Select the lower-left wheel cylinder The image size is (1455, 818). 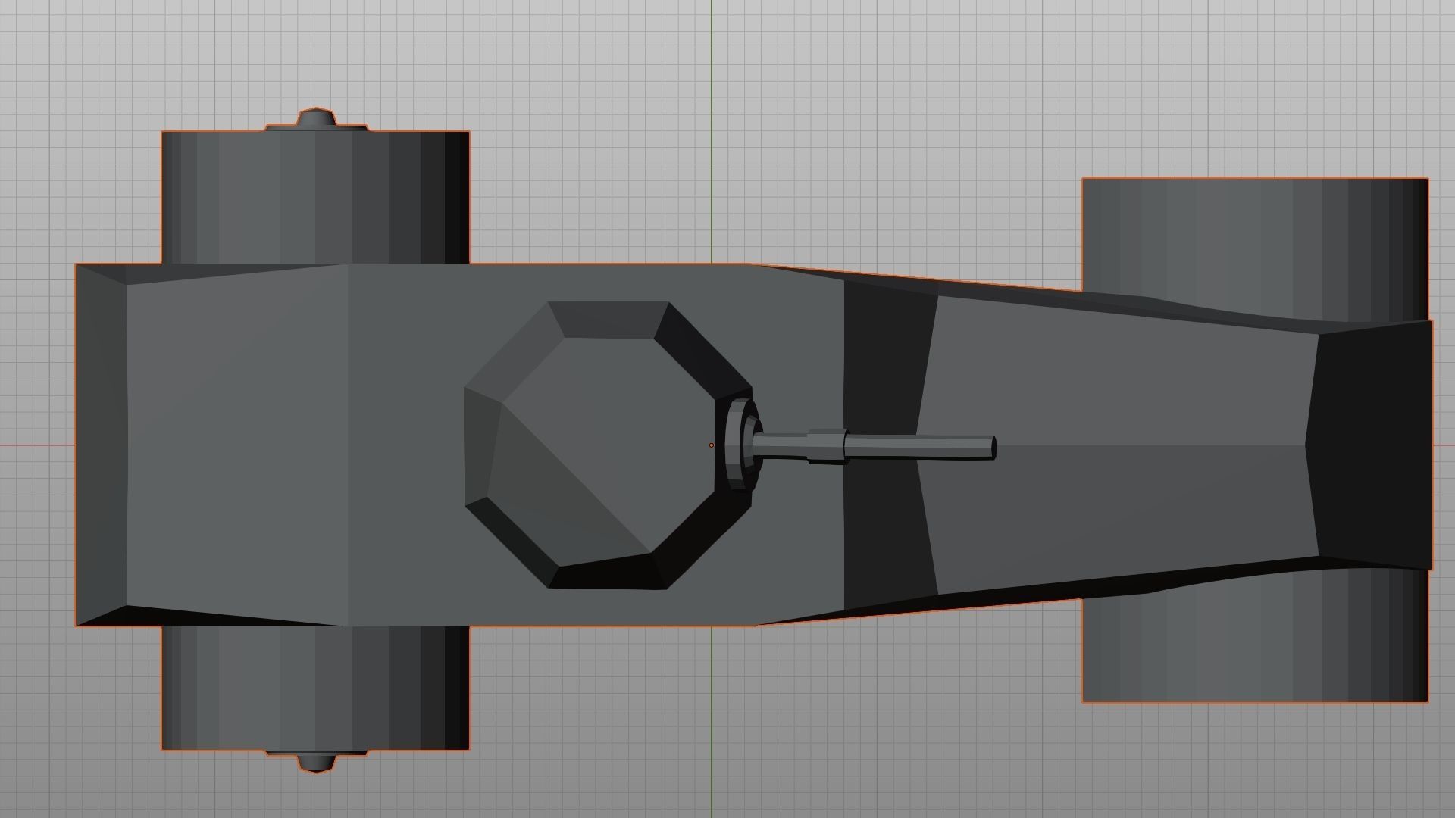click(314, 689)
